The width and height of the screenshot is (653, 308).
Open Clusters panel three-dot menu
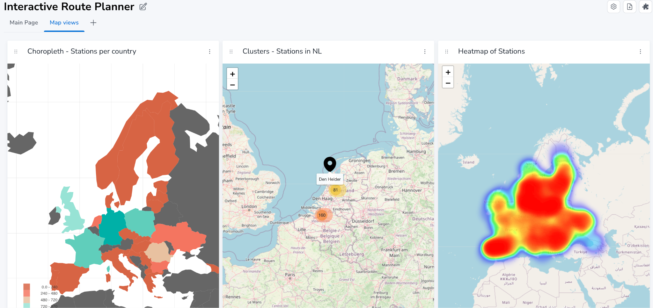[425, 51]
